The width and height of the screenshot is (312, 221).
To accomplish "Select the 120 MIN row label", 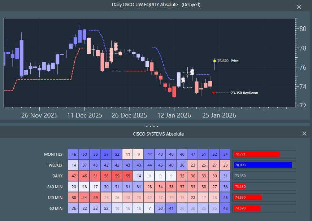I will coord(55,198).
